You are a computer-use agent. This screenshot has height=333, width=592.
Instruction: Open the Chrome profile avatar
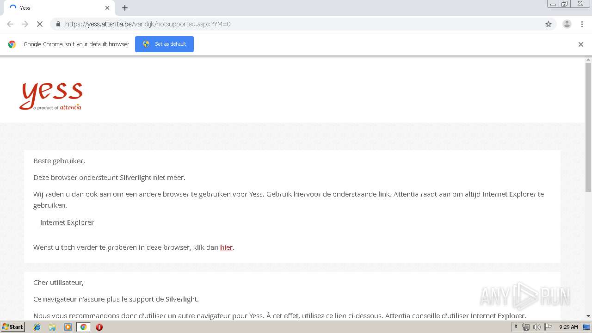click(567, 24)
